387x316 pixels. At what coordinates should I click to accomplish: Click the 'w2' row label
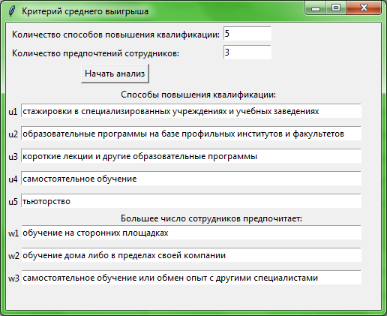(x=13, y=256)
